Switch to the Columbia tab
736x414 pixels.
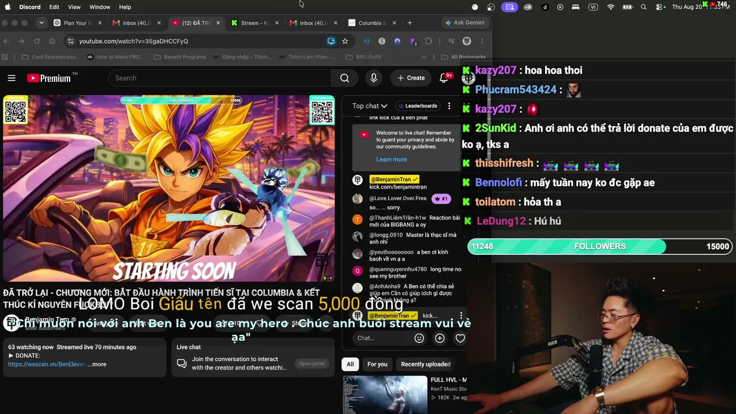pos(371,23)
